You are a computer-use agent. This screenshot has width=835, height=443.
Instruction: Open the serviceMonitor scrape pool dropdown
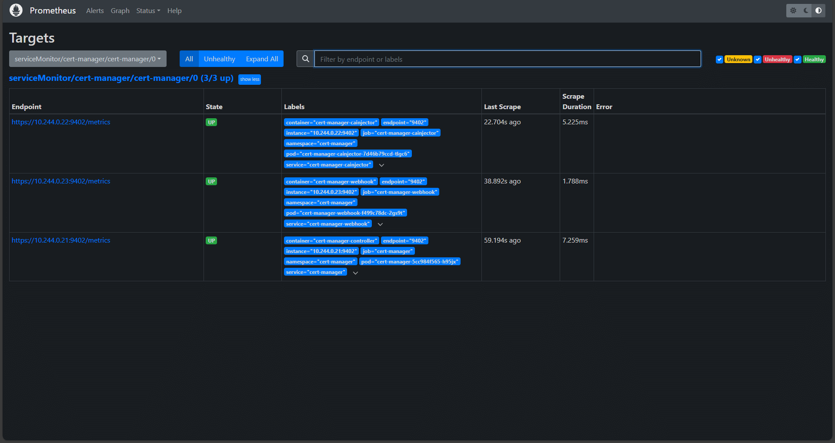coord(88,59)
